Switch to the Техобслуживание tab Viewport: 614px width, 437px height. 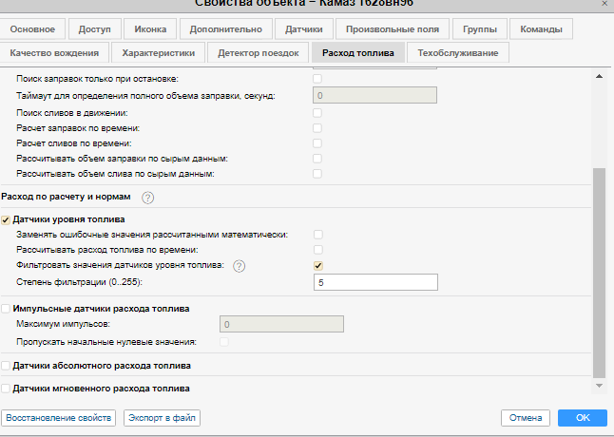[x=458, y=53]
